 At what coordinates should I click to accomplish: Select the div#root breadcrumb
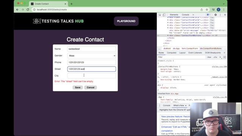pyautogui.click(x=167, y=48)
